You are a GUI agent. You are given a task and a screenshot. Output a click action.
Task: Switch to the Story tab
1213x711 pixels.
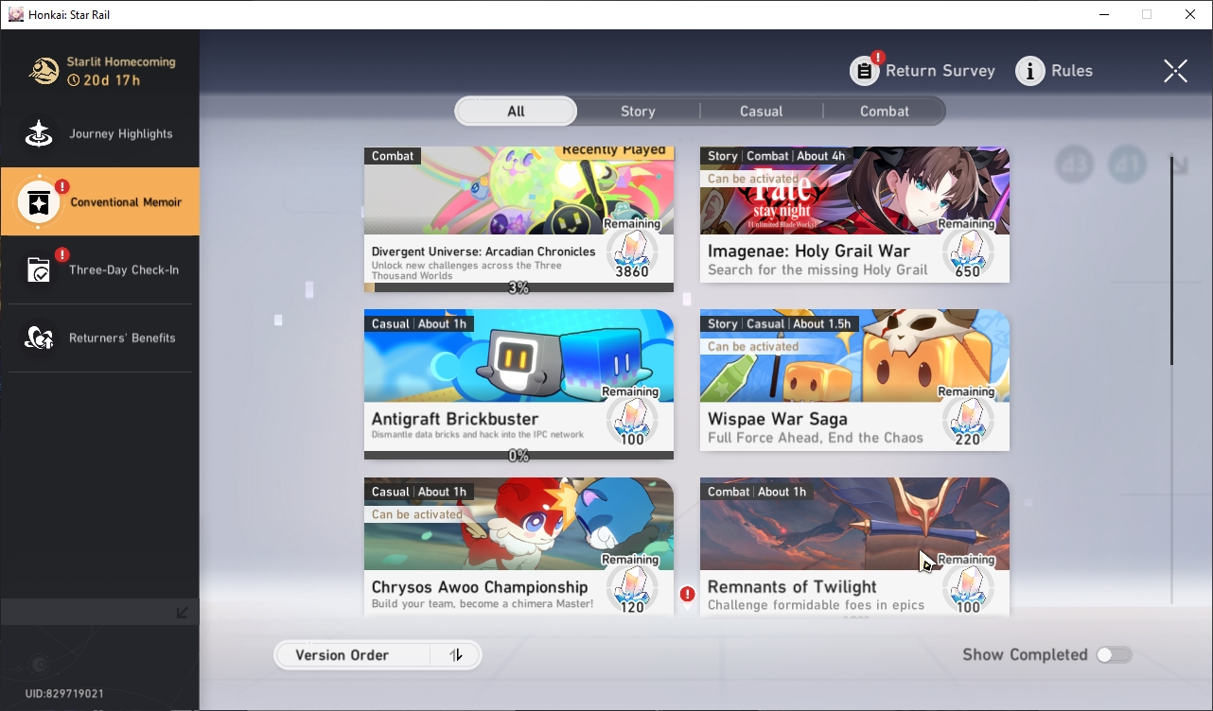638,112
